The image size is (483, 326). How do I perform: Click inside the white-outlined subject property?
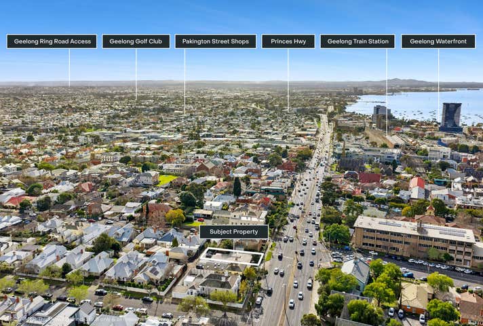point(231,257)
